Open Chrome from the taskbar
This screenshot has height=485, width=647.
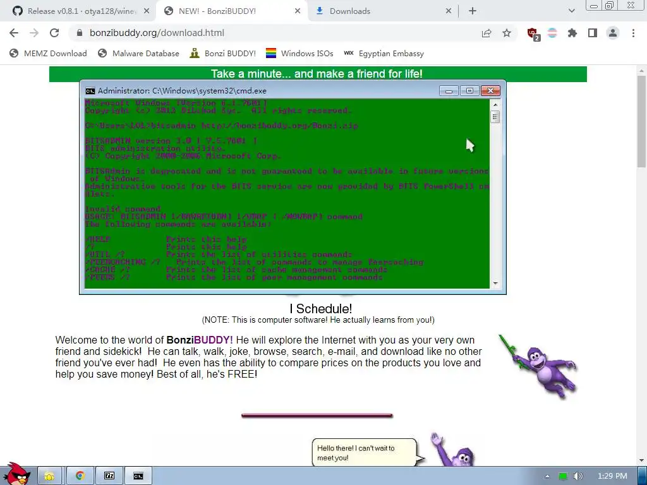(80, 476)
